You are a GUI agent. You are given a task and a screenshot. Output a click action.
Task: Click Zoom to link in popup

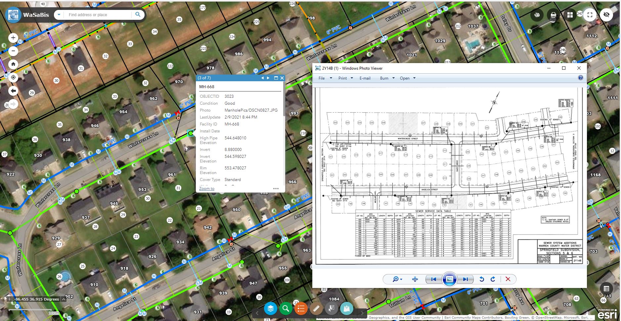[x=207, y=189]
